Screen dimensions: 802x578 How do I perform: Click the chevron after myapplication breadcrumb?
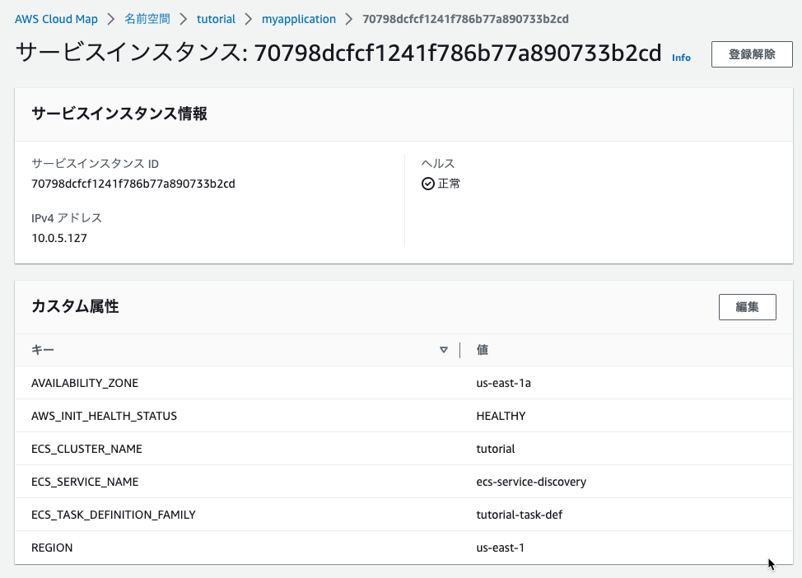click(349, 20)
